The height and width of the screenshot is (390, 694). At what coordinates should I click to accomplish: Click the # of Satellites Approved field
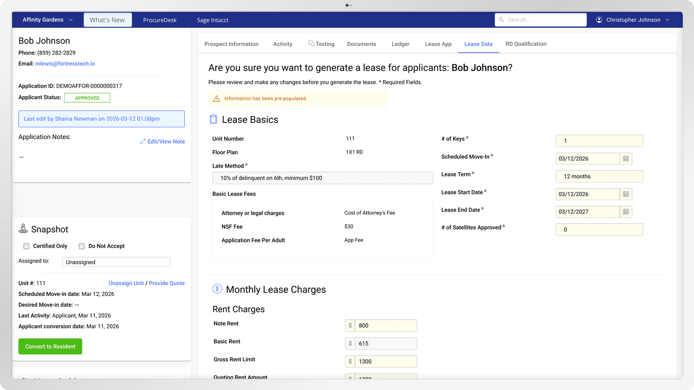pyautogui.click(x=599, y=230)
